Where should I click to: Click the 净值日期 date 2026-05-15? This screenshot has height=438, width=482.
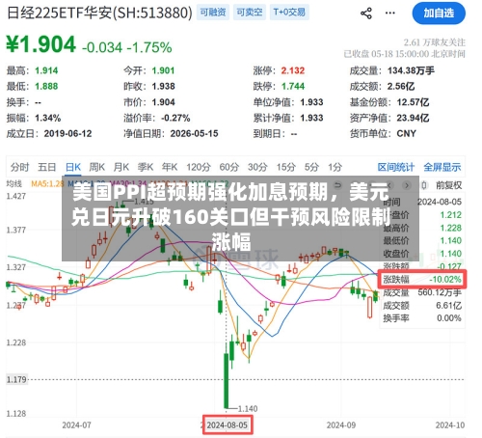194,133
